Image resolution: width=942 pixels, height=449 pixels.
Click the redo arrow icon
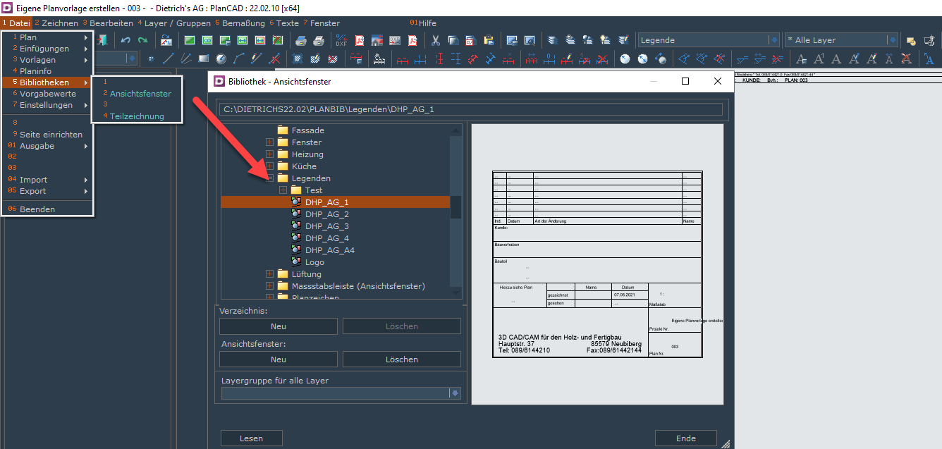[x=142, y=40]
